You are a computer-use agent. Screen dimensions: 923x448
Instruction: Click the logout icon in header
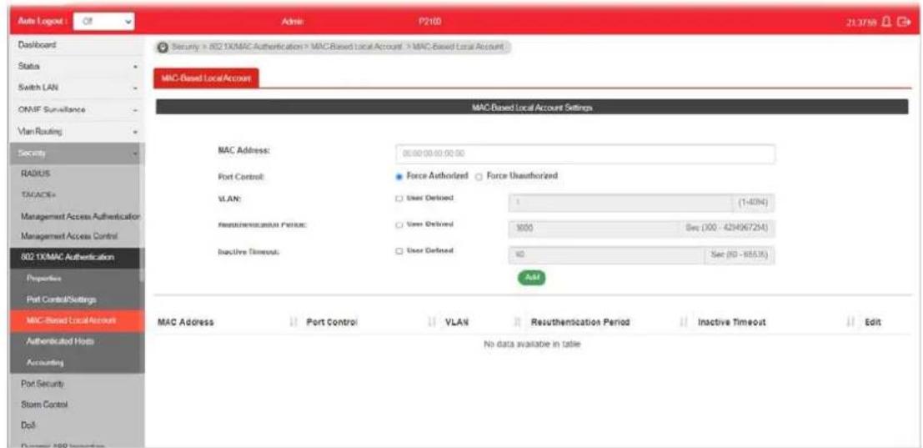[x=904, y=22]
